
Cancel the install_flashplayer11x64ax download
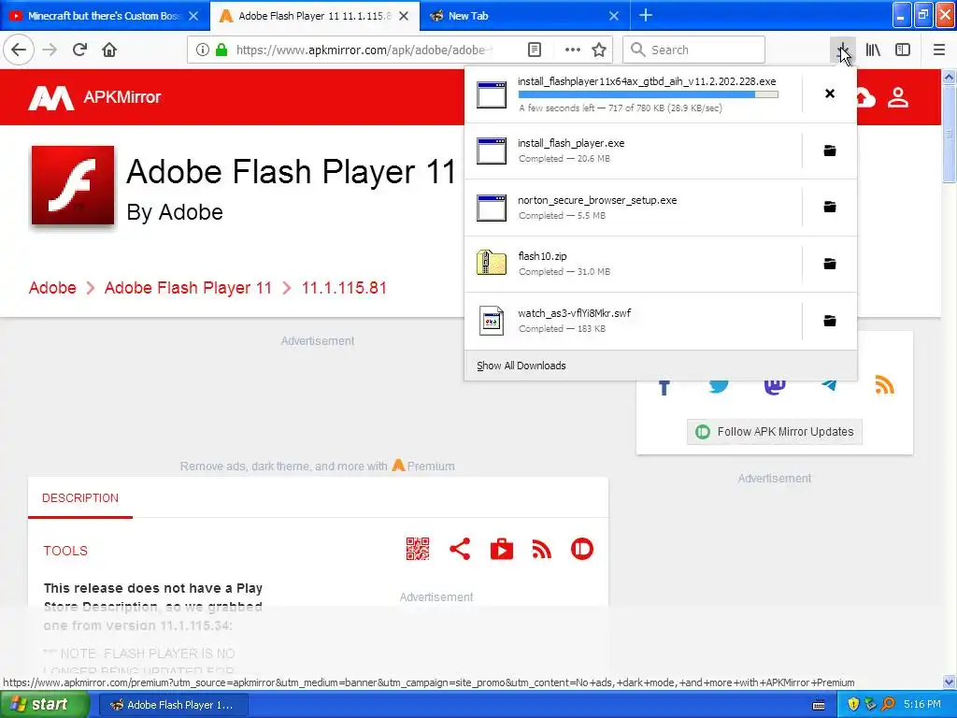(x=830, y=93)
